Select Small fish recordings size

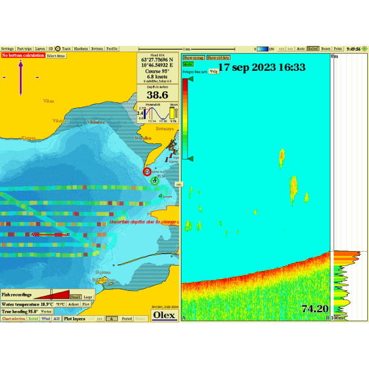click(76, 297)
